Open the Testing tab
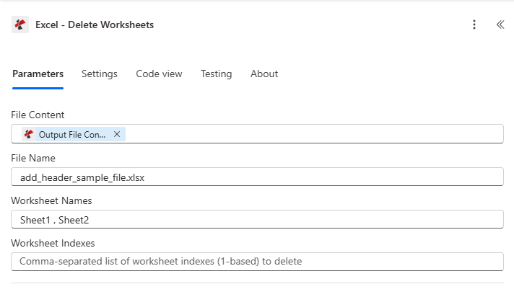514x297 pixels. pos(217,74)
